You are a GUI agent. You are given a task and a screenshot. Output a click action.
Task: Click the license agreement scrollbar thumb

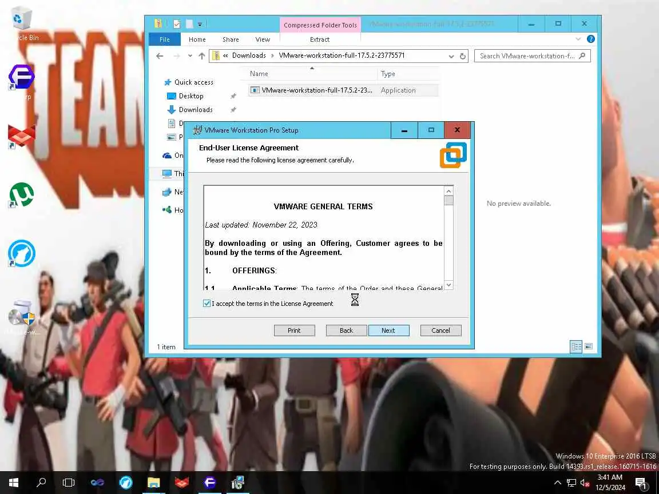point(448,200)
